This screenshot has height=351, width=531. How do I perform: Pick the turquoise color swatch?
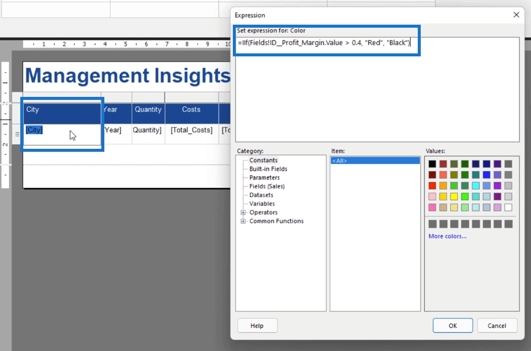(x=476, y=196)
